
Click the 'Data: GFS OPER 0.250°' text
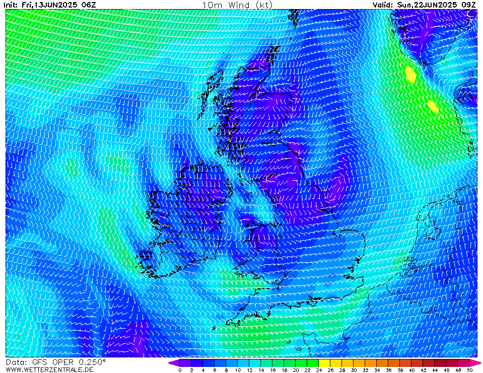pyautogui.click(x=56, y=362)
